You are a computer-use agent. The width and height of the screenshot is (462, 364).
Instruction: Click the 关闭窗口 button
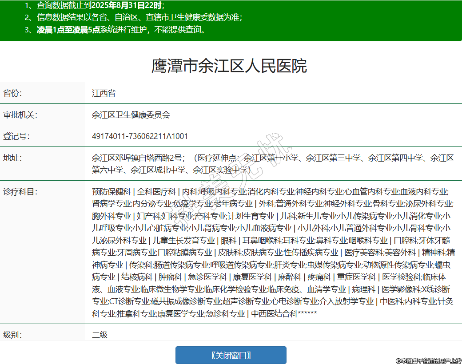[231, 355]
